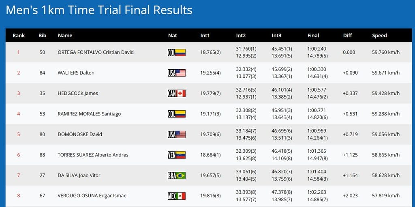Select rider name HEDGCOCK James
This screenshot has width=415, height=207.
(x=78, y=94)
